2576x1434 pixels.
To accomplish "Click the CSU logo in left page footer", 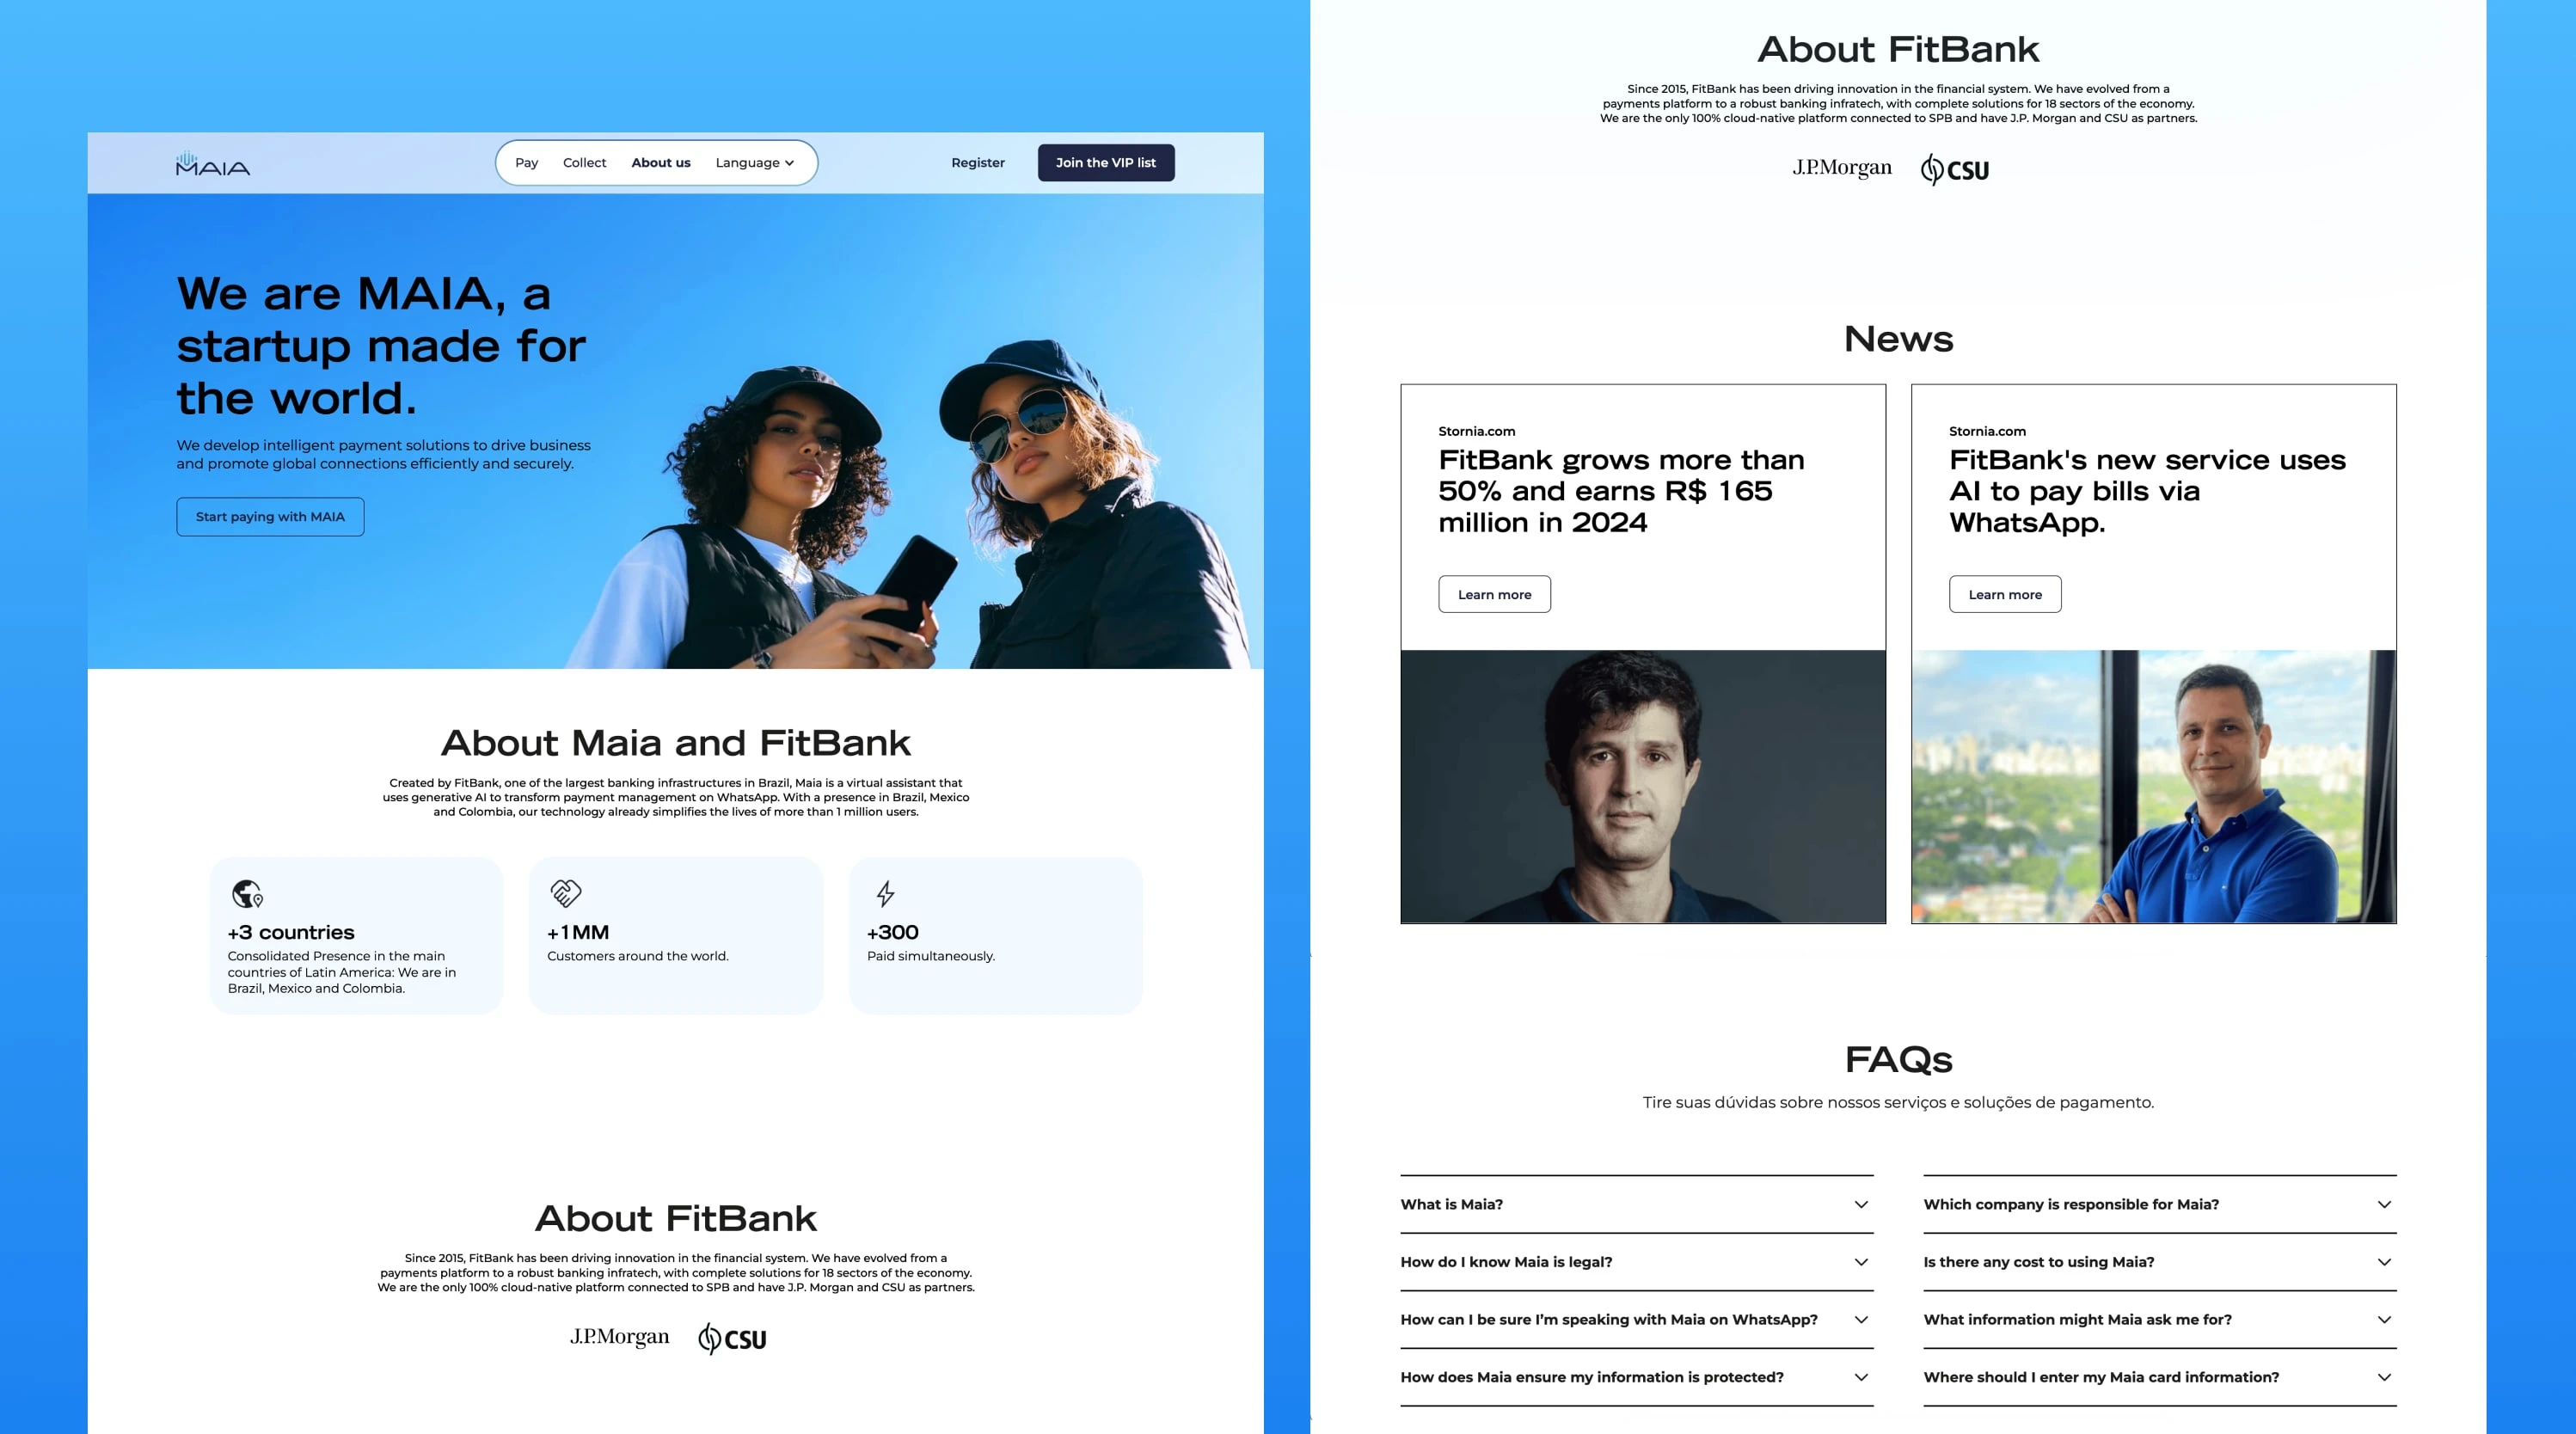I will 732,1338.
